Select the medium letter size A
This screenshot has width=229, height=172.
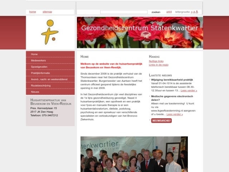(x=194, y=12)
